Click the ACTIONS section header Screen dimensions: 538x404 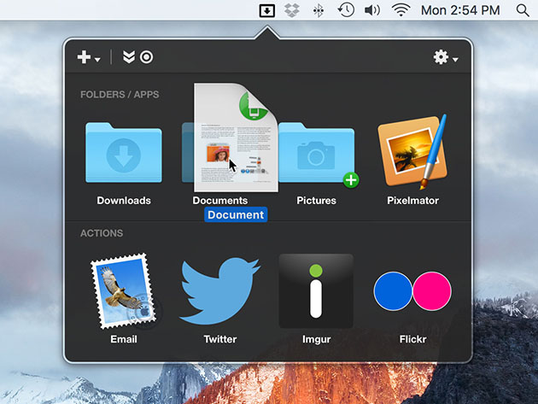click(x=102, y=233)
